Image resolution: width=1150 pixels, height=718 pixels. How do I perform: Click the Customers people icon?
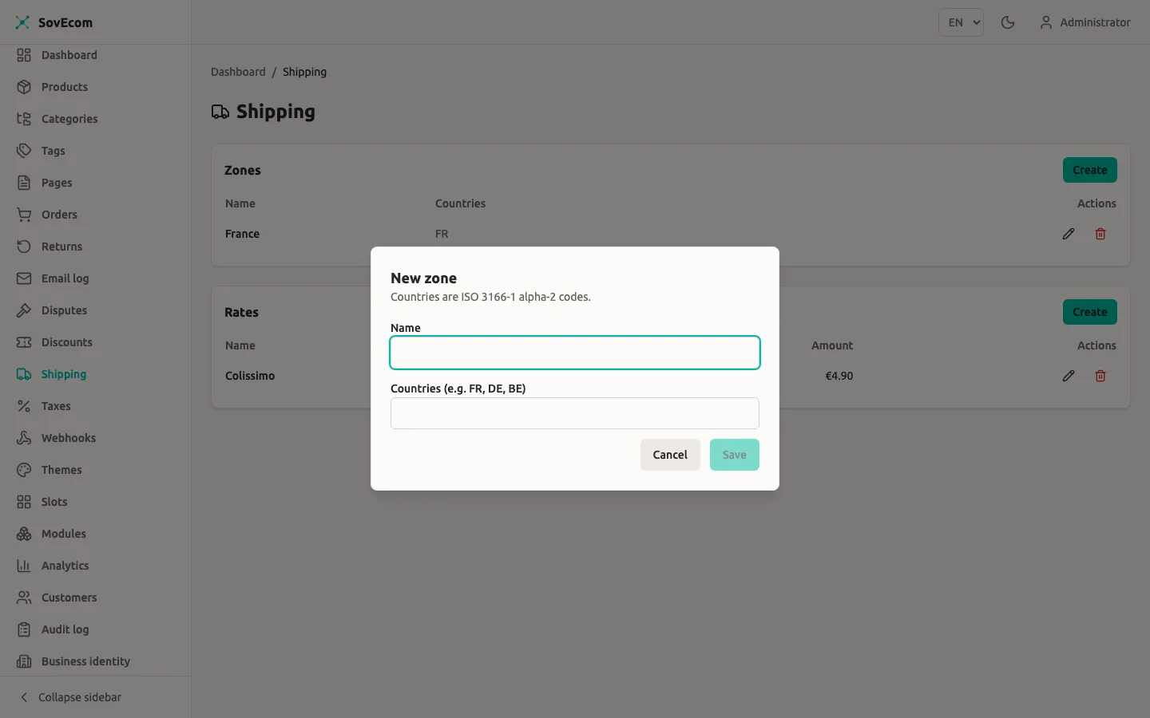point(24,598)
